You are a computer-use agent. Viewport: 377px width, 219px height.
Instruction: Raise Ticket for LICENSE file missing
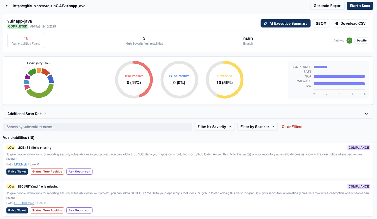[17, 172]
